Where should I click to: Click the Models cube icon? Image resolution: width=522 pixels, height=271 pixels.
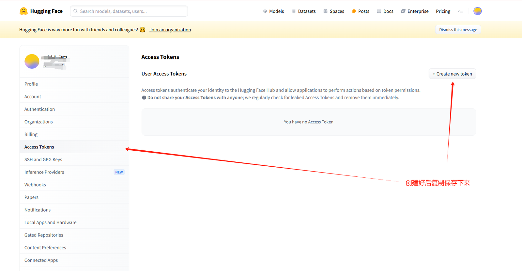[265, 11]
